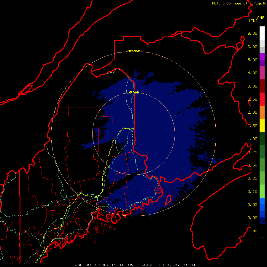Click the 0.10 legend value
The width and height of the screenshot is (267, 267).
(x=252, y=192)
